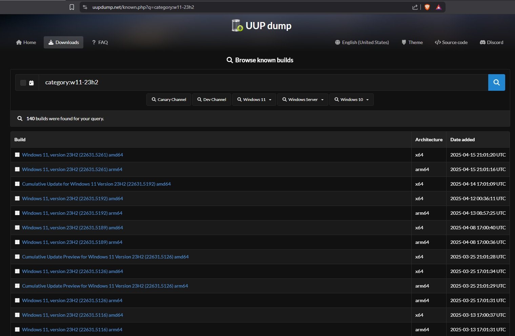This screenshot has height=336, width=515.
Task: Open Windows 11 23H2 (22631.5189) amd64 build
Action: (x=73, y=228)
